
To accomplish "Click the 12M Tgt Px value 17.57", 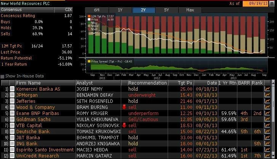I will pyautogui.click(x=67, y=46).
